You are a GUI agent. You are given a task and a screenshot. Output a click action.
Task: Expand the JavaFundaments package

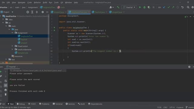click(12, 49)
